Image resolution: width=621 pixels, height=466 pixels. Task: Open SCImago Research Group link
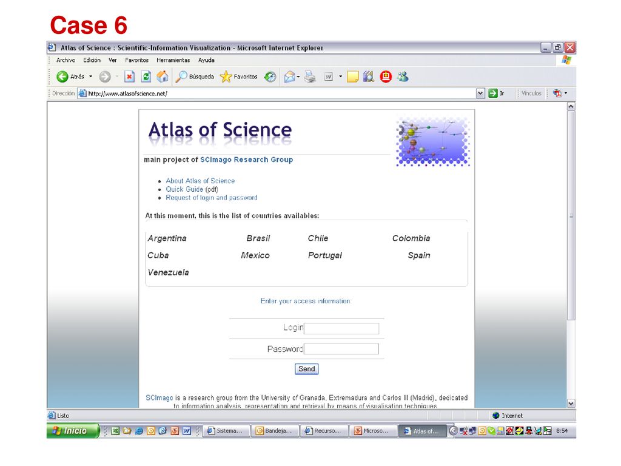tap(246, 160)
